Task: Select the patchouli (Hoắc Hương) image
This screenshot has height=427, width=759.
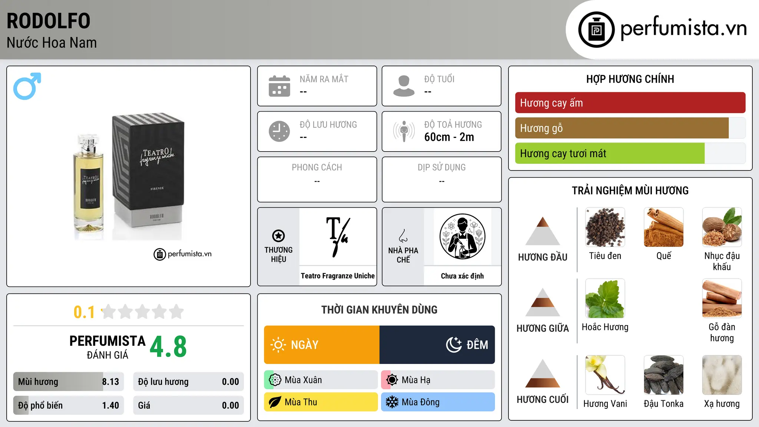Action: pyautogui.click(x=605, y=298)
